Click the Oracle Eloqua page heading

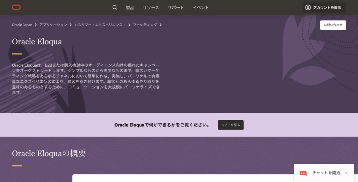37,42
